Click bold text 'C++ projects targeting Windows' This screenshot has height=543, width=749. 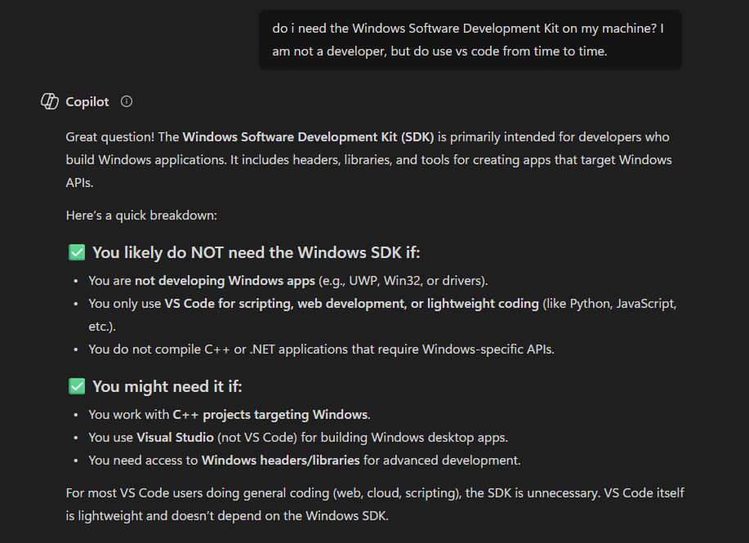(x=270, y=414)
